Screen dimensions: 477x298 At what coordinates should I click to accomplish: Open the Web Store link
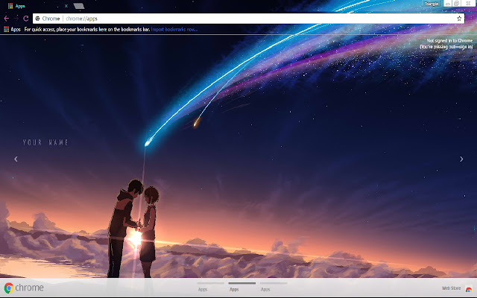click(451, 288)
